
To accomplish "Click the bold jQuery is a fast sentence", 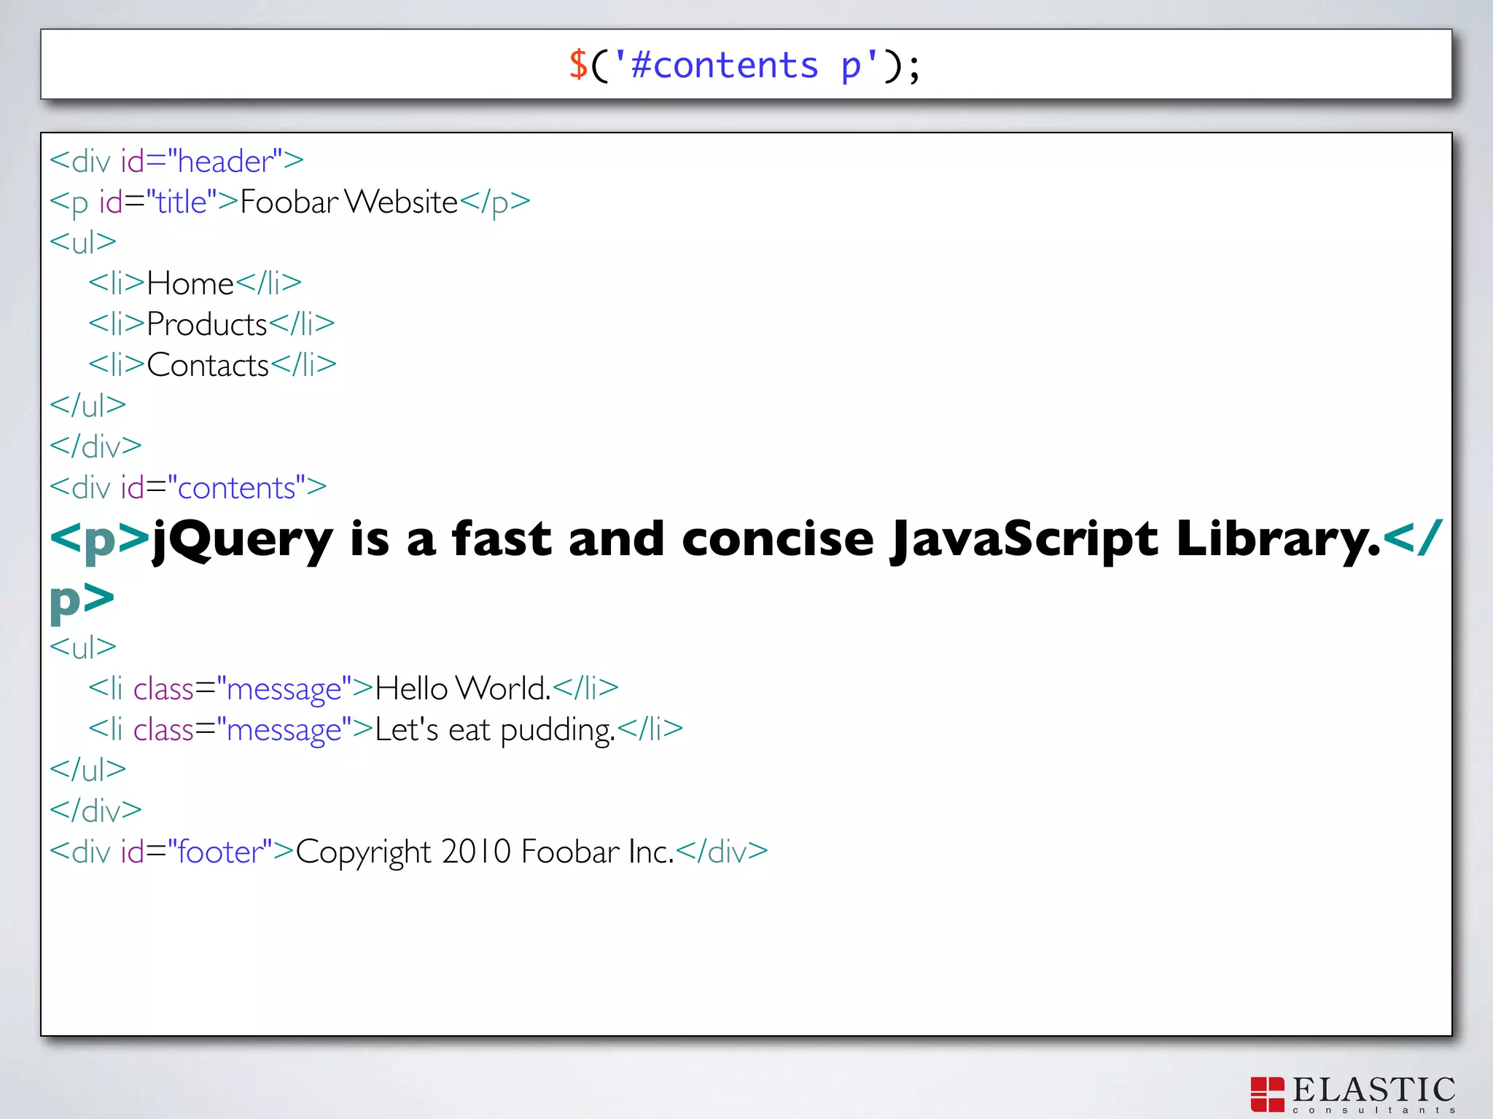I will click(x=746, y=570).
